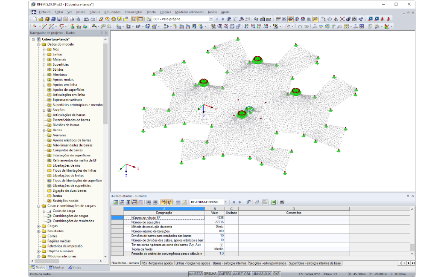Select Relatórios de impressão tree item
Viewport: 444px width, 277px height.
65,246
